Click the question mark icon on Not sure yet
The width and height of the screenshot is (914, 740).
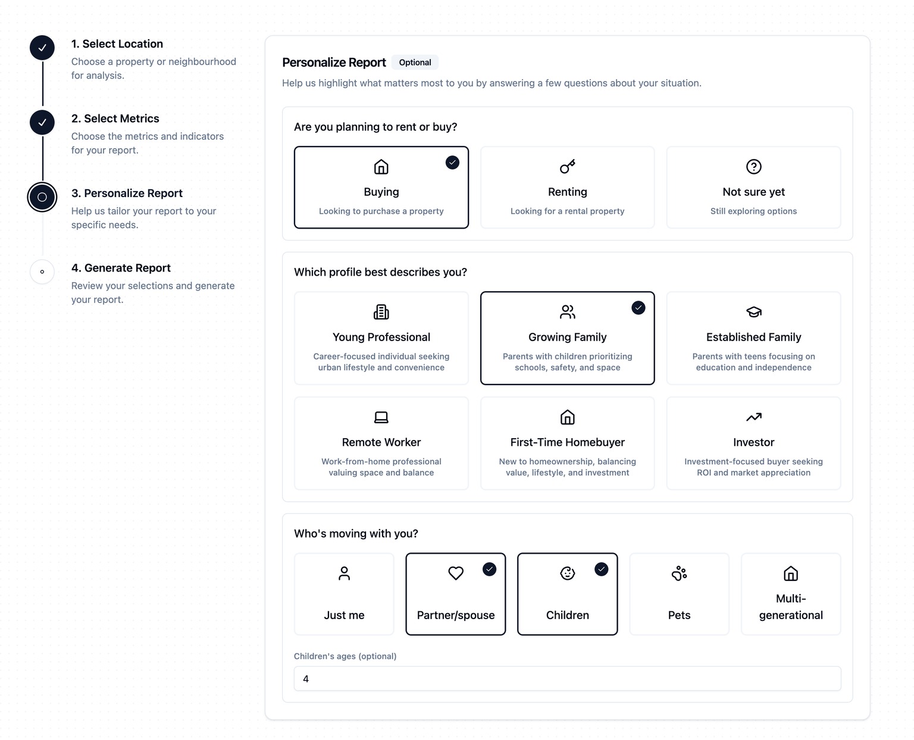(x=753, y=167)
